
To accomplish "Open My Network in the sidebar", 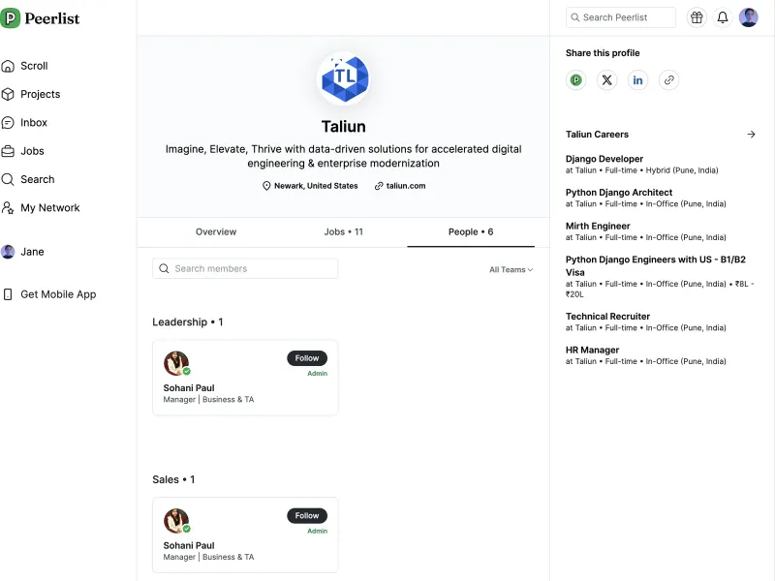I will [x=50, y=208].
